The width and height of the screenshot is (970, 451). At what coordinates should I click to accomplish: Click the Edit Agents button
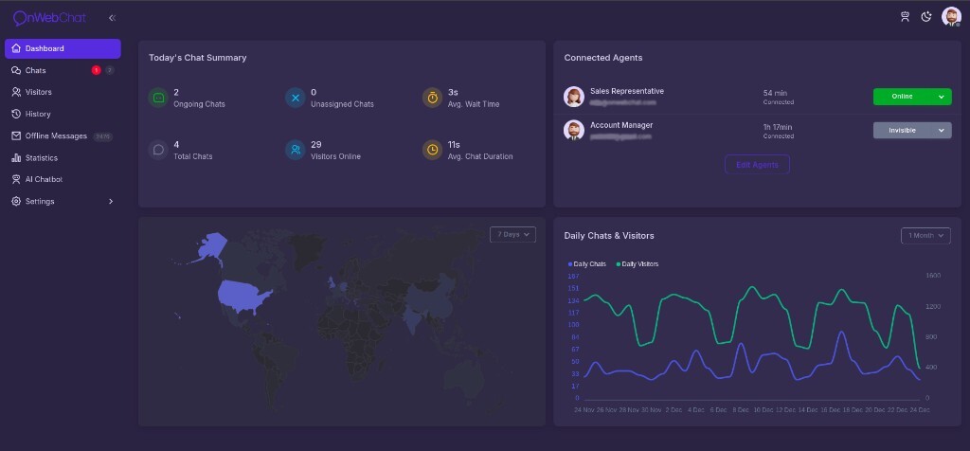(757, 164)
